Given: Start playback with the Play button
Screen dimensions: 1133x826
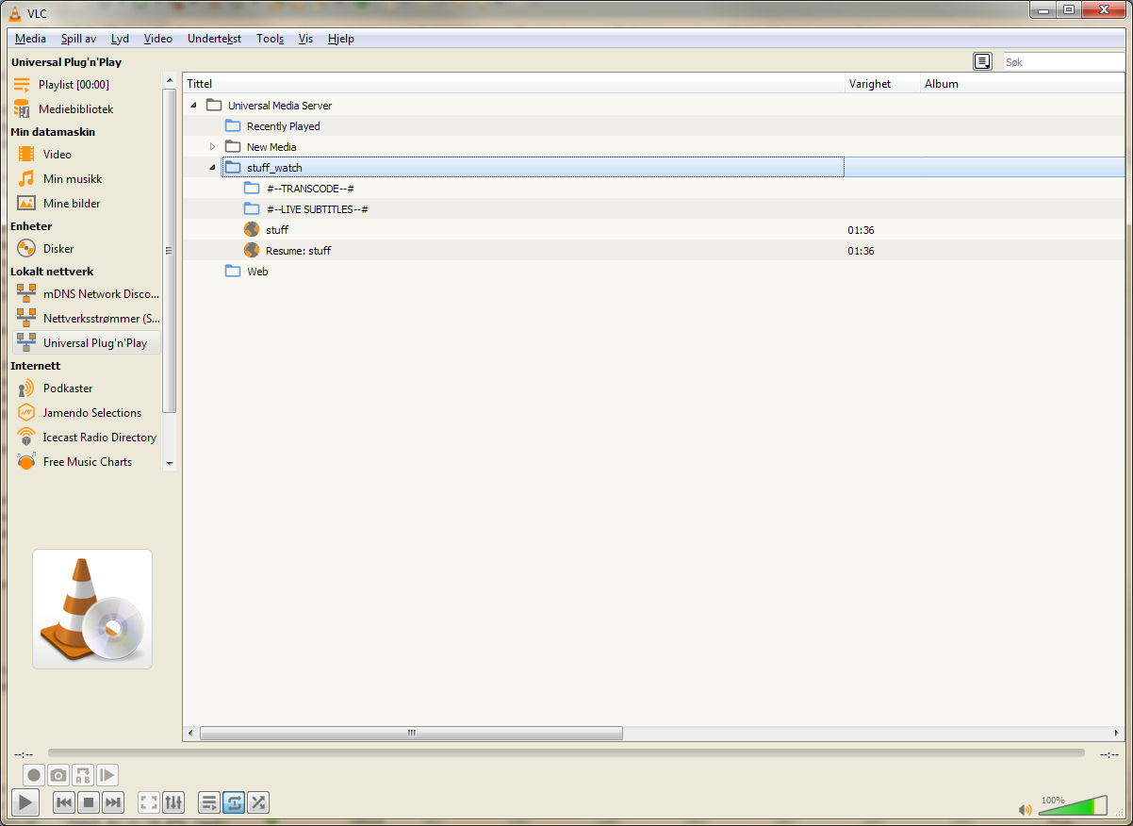Looking at the screenshot, I should coord(25,803).
